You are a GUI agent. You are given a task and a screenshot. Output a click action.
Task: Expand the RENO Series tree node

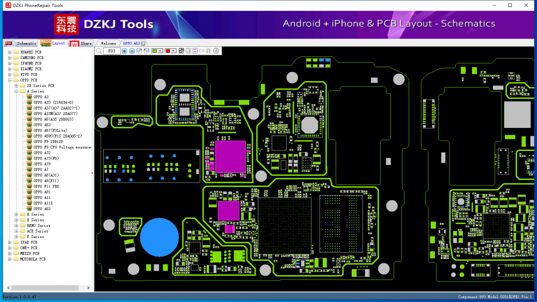coord(17,226)
